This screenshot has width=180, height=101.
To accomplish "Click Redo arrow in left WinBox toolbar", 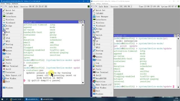I will click(x=5, y=6).
